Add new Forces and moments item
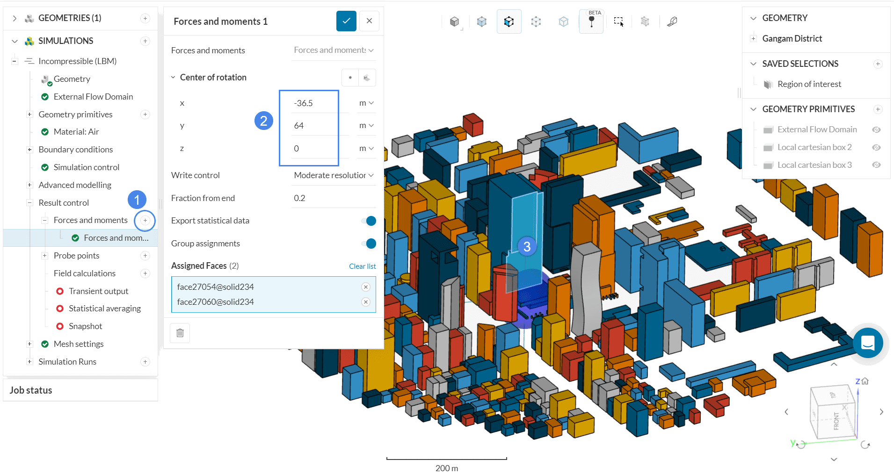Image resolution: width=894 pixels, height=474 pixels. click(x=145, y=221)
